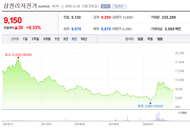Click the 상한가 11,850 text
The height and width of the screenshot is (129, 190).
point(123,17)
